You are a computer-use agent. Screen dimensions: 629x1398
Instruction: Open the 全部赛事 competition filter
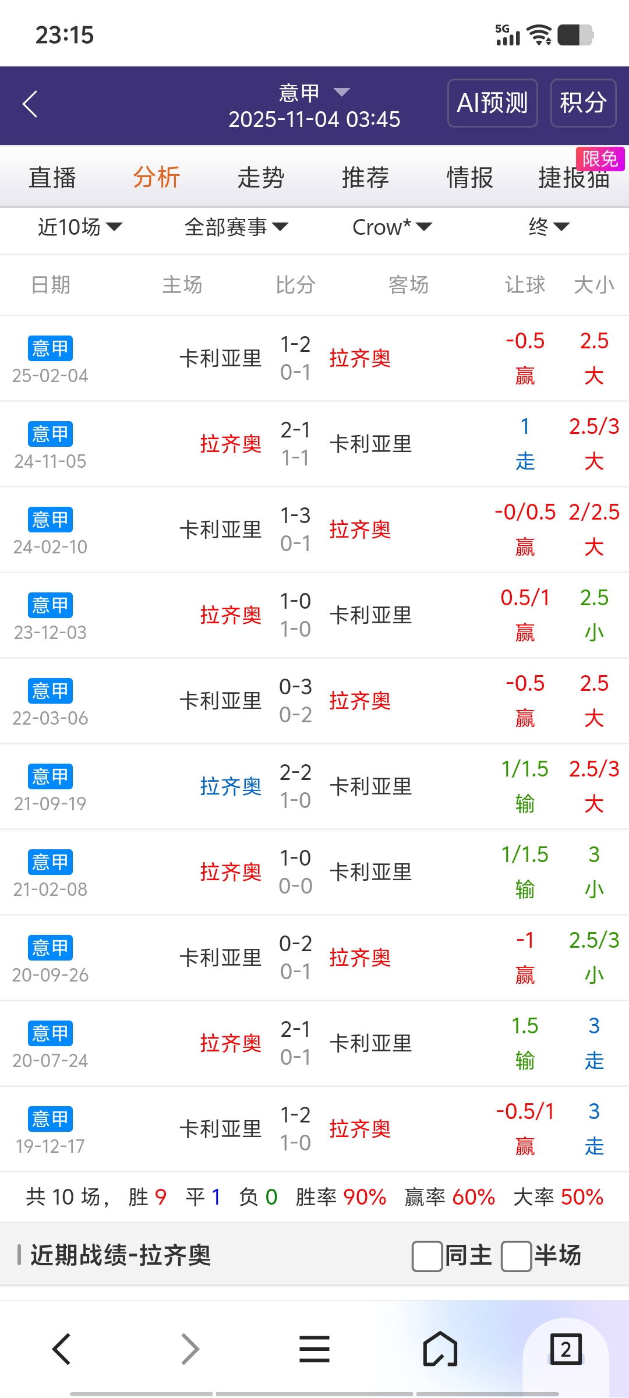click(x=236, y=227)
